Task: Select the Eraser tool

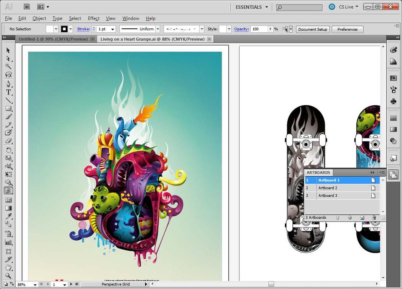Action: [8, 141]
